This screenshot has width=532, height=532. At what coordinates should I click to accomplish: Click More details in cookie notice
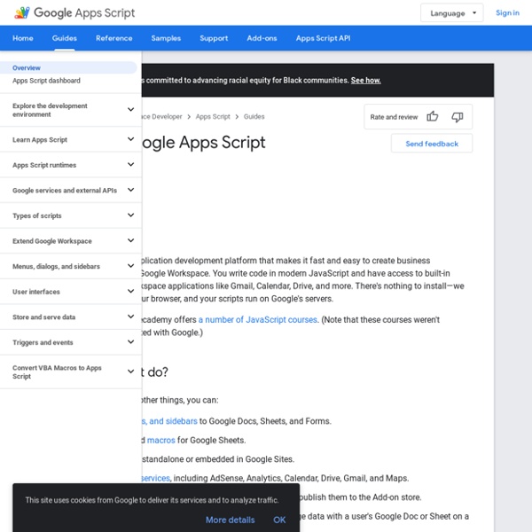pos(230,520)
